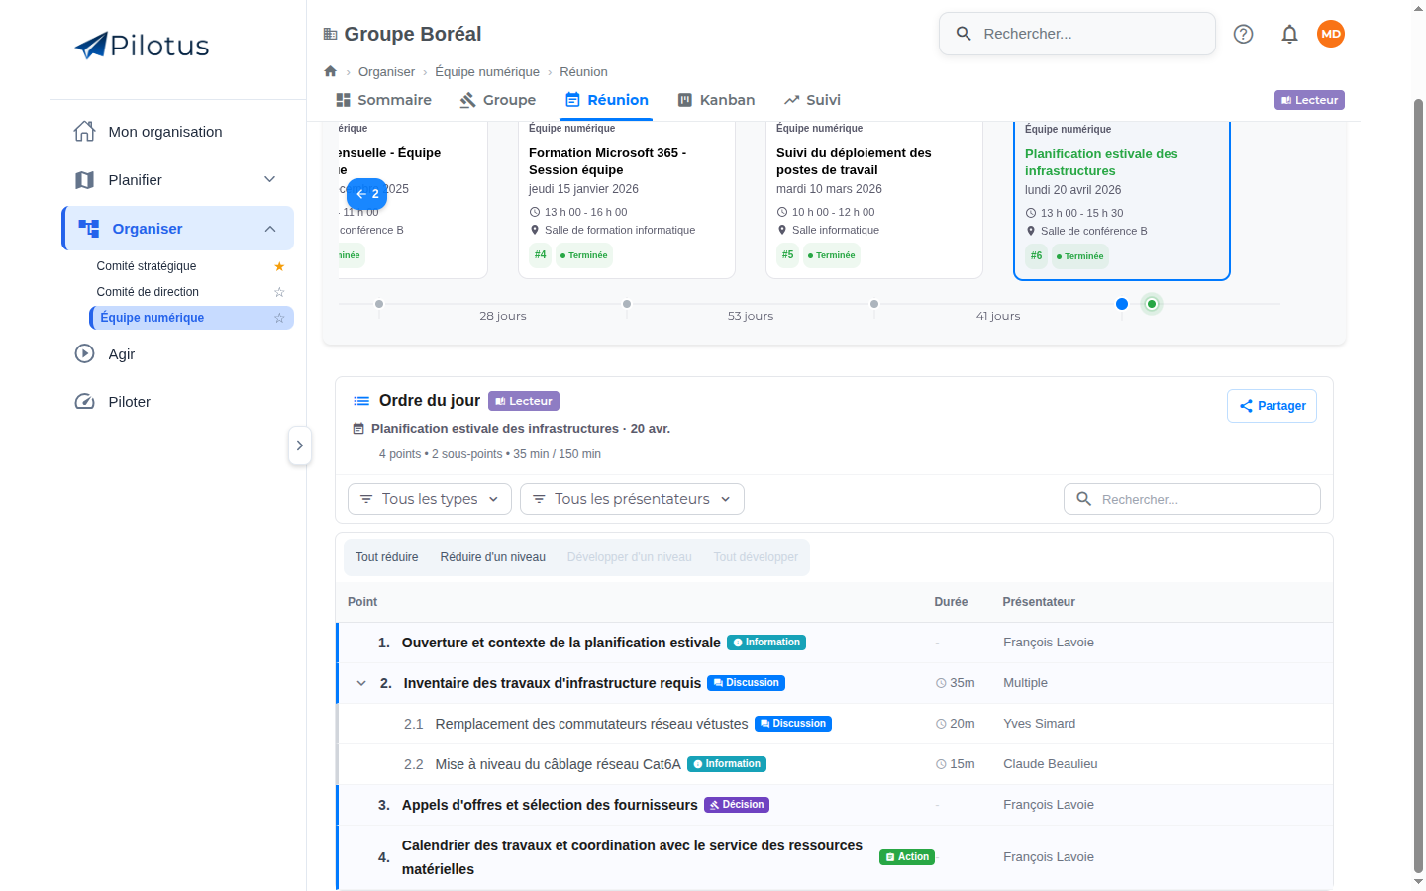Open Planification estivale des infrastructures card
1426x891 pixels.
pos(1122,201)
